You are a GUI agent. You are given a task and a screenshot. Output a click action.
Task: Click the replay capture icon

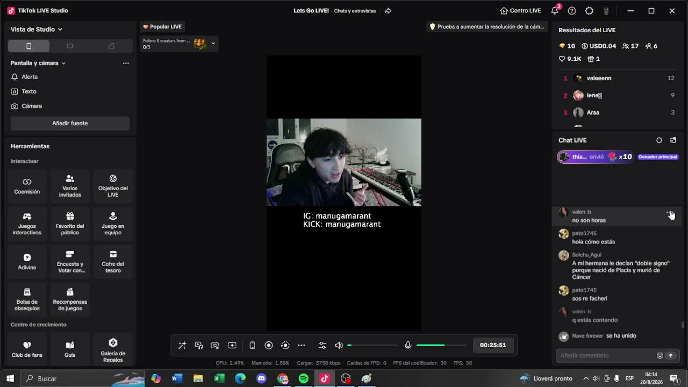285,346
